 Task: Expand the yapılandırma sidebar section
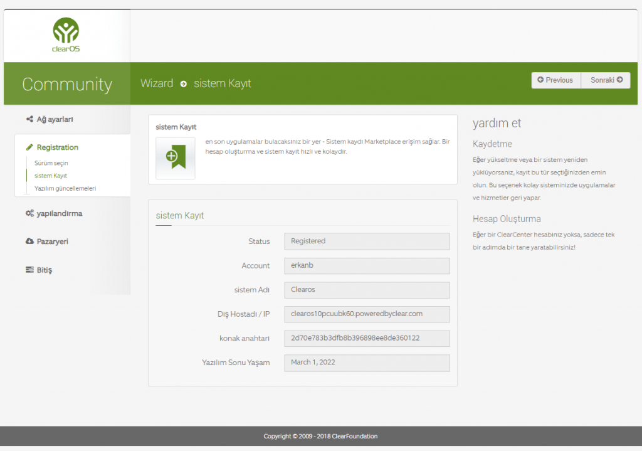tap(60, 214)
